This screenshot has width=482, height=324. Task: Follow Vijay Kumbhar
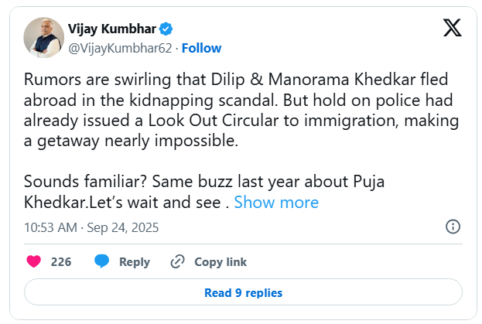coord(202,48)
